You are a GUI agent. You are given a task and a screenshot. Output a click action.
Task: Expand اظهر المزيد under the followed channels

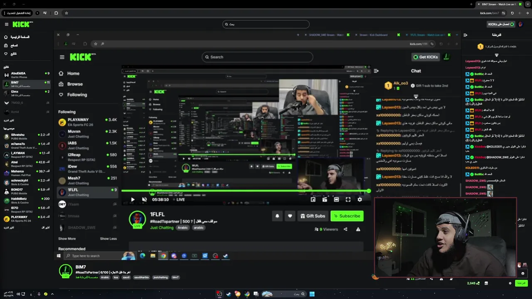9,120
